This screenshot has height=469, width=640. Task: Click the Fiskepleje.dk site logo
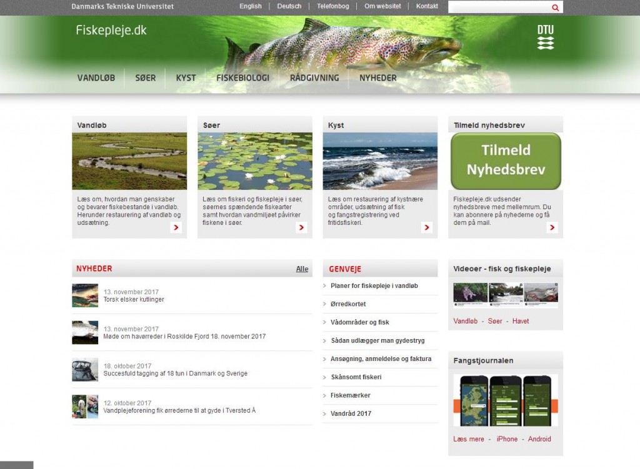pyautogui.click(x=111, y=30)
